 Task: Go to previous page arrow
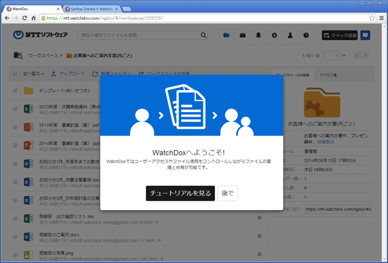tap(356, 55)
